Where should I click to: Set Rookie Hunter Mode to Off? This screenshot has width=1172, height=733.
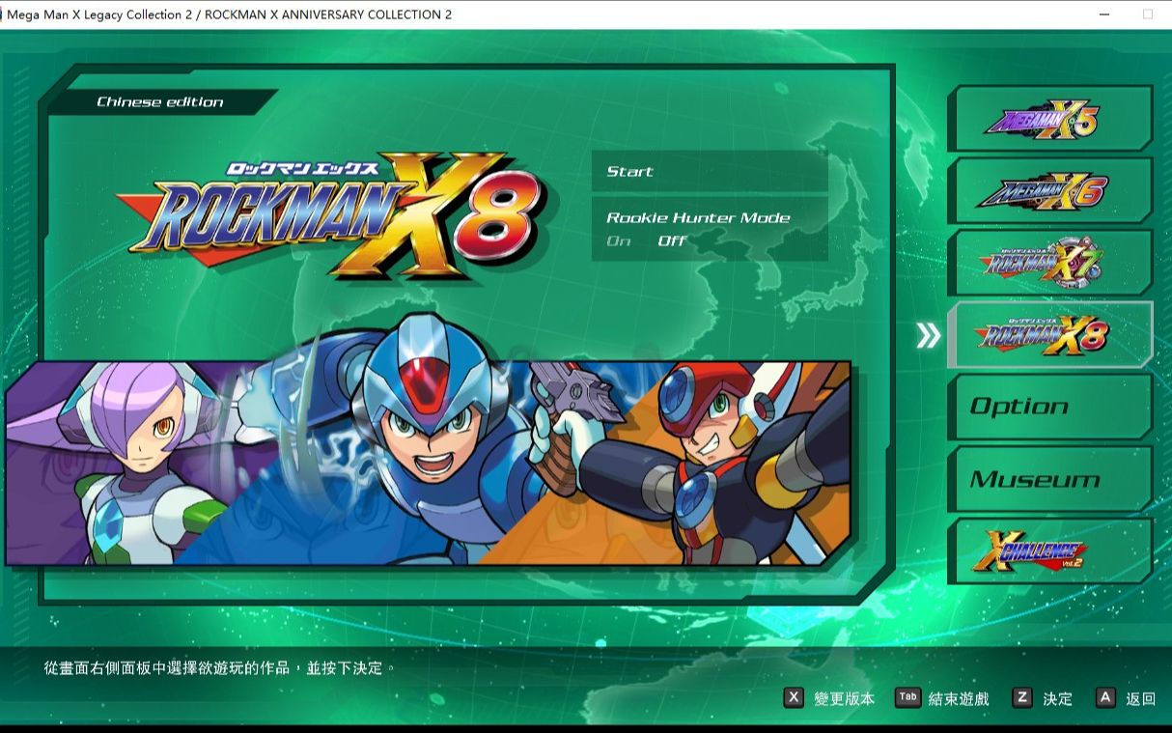672,240
